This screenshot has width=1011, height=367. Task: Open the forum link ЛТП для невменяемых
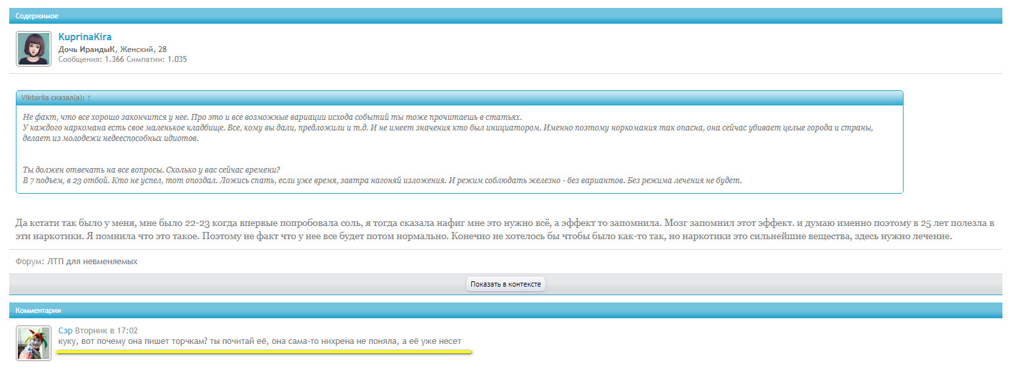91,262
